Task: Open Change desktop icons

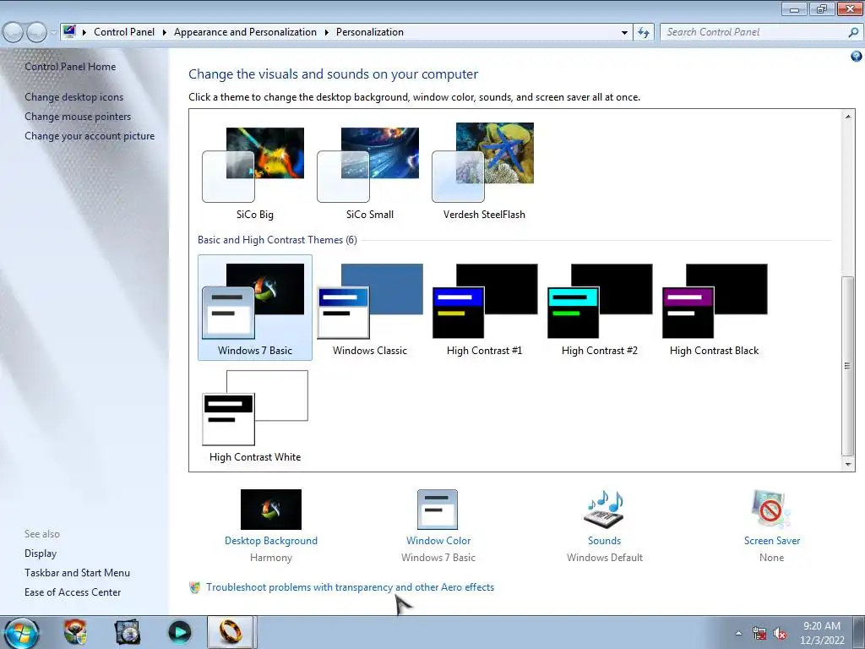Action: pyautogui.click(x=74, y=97)
